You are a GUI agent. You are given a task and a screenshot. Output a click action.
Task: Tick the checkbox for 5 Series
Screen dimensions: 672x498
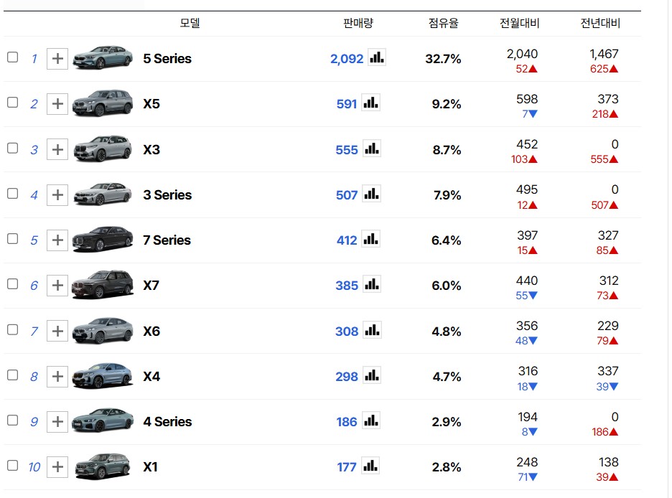point(12,57)
